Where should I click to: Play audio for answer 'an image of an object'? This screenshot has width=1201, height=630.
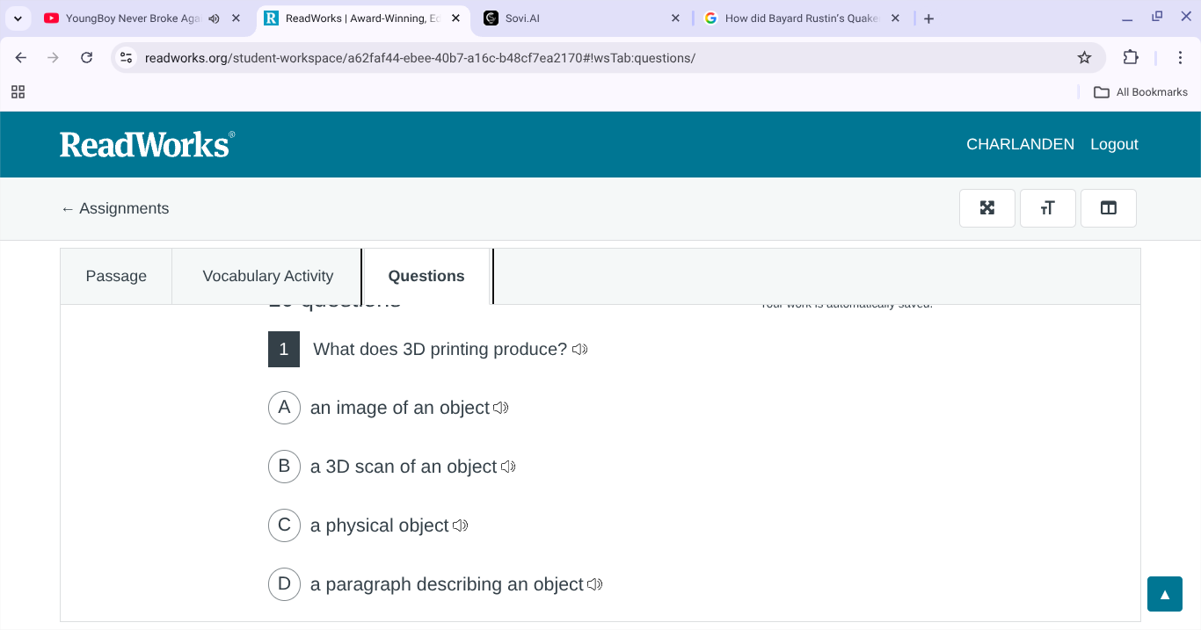pos(501,409)
